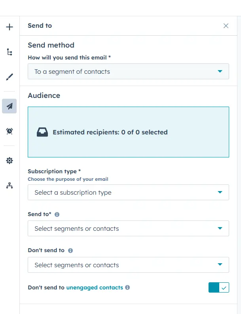241x314 pixels.
Task: Click info icon after unengaged contacts
Action: pyautogui.click(x=127, y=287)
